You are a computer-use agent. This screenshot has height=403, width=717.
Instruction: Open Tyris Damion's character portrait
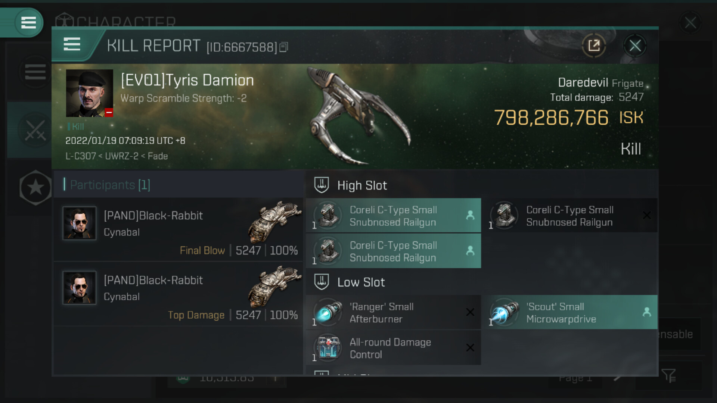point(90,93)
